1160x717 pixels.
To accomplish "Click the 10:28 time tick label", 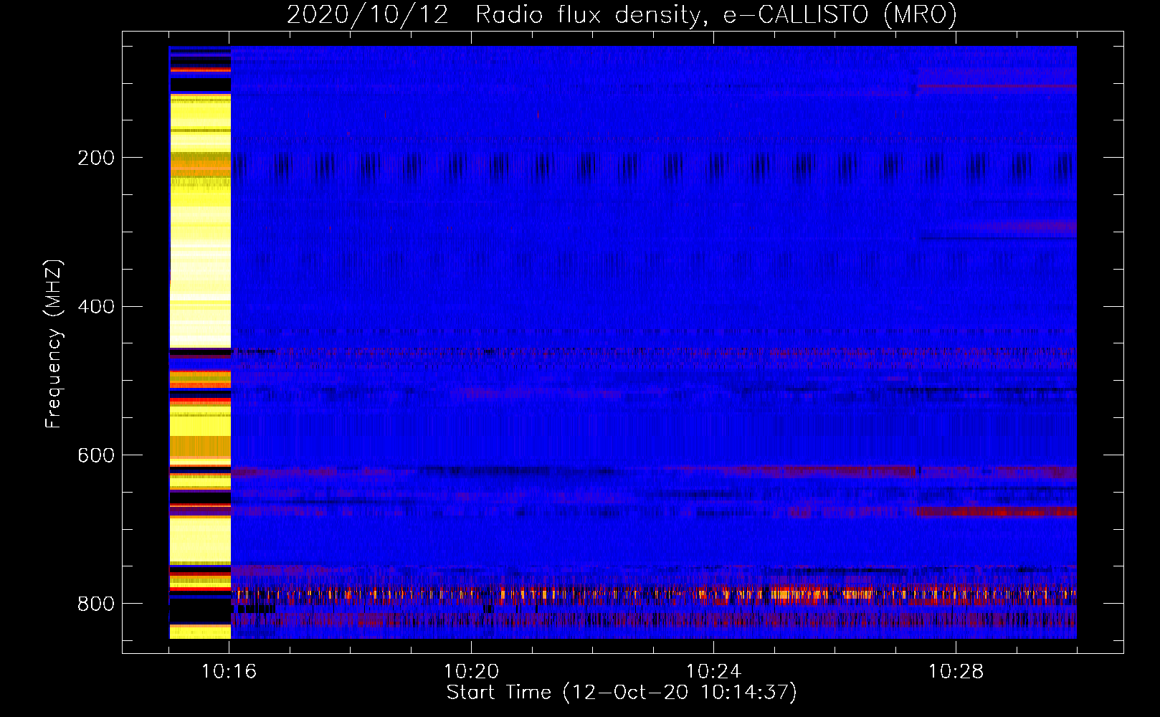I will pos(956,672).
